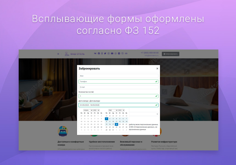The width and height of the screenshot is (236, 165).
Task: Click the Facebook icon in the header
Action: [x=99, y=54]
